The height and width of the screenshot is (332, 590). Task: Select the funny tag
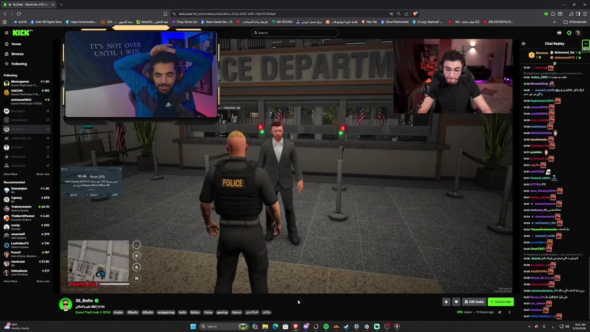(x=208, y=312)
